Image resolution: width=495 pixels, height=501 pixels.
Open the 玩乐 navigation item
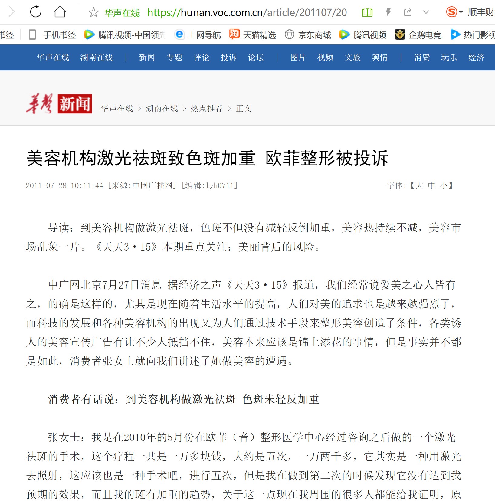click(449, 57)
